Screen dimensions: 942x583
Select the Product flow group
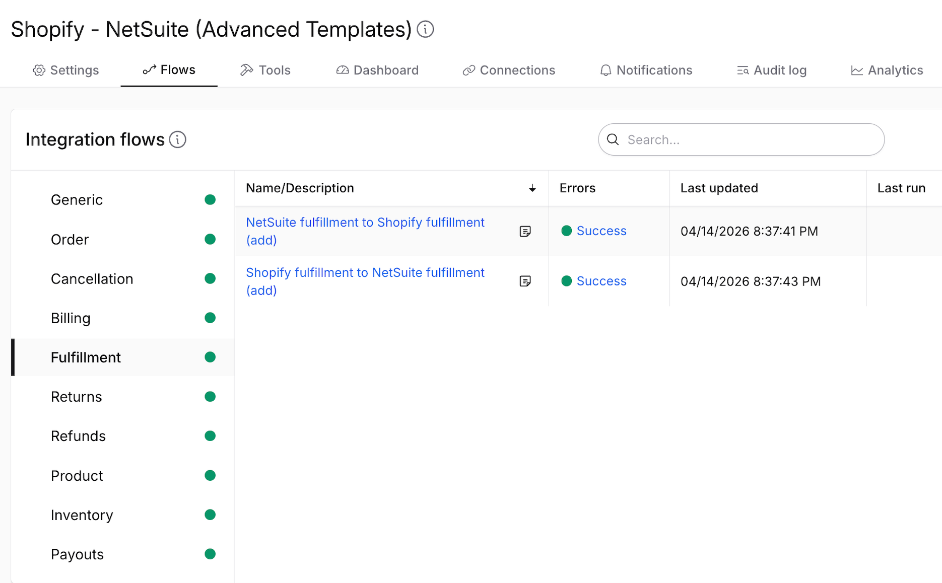tap(123, 475)
